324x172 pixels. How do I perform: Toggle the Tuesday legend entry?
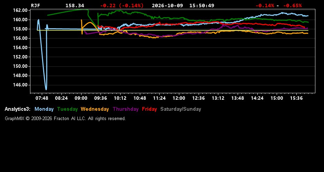click(67, 109)
